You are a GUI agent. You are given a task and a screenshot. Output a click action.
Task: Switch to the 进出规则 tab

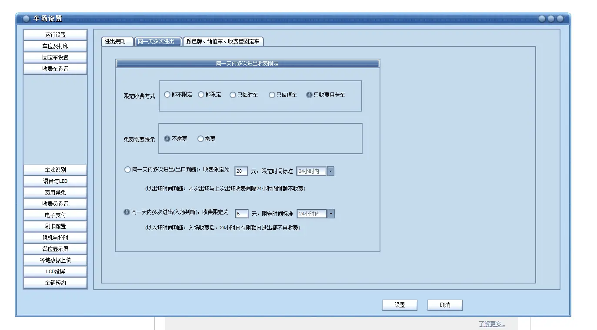coord(117,41)
